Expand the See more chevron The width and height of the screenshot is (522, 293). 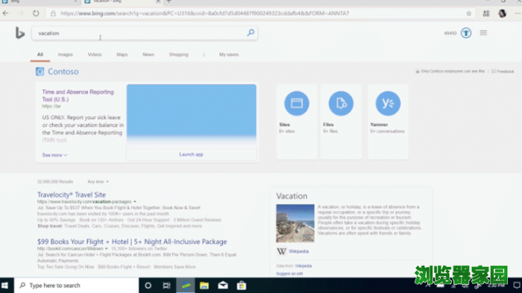(66, 155)
